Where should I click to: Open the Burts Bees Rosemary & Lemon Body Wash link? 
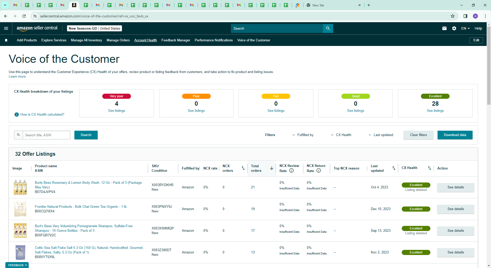click(x=88, y=185)
